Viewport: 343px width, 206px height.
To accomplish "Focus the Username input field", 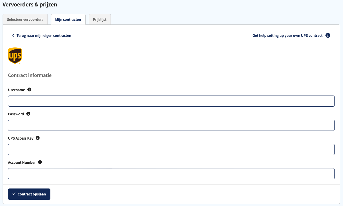I will (171, 101).
